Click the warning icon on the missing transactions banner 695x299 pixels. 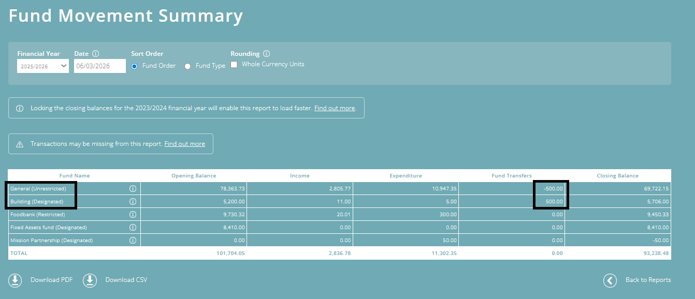(20, 143)
